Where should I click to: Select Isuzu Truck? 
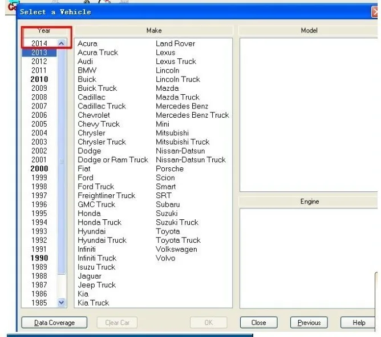click(x=96, y=267)
